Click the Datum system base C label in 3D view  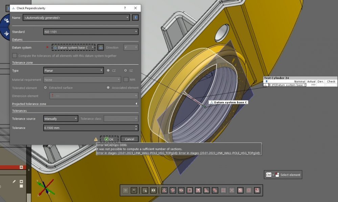pos(228,102)
